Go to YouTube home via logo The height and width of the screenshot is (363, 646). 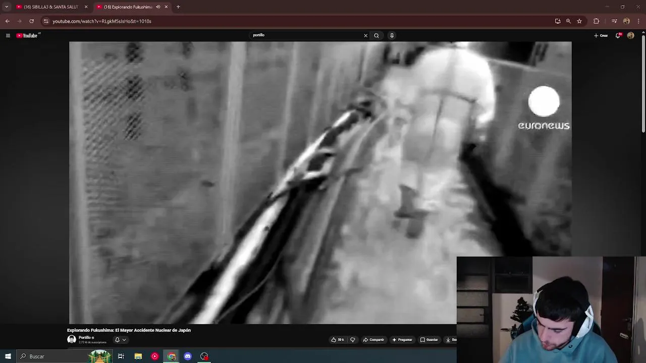[x=28, y=35]
